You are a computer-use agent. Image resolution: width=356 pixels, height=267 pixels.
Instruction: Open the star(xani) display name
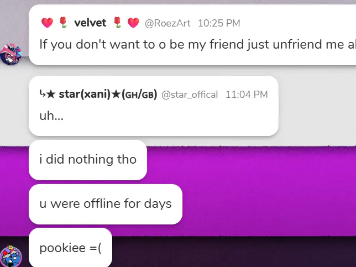[x=85, y=94]
